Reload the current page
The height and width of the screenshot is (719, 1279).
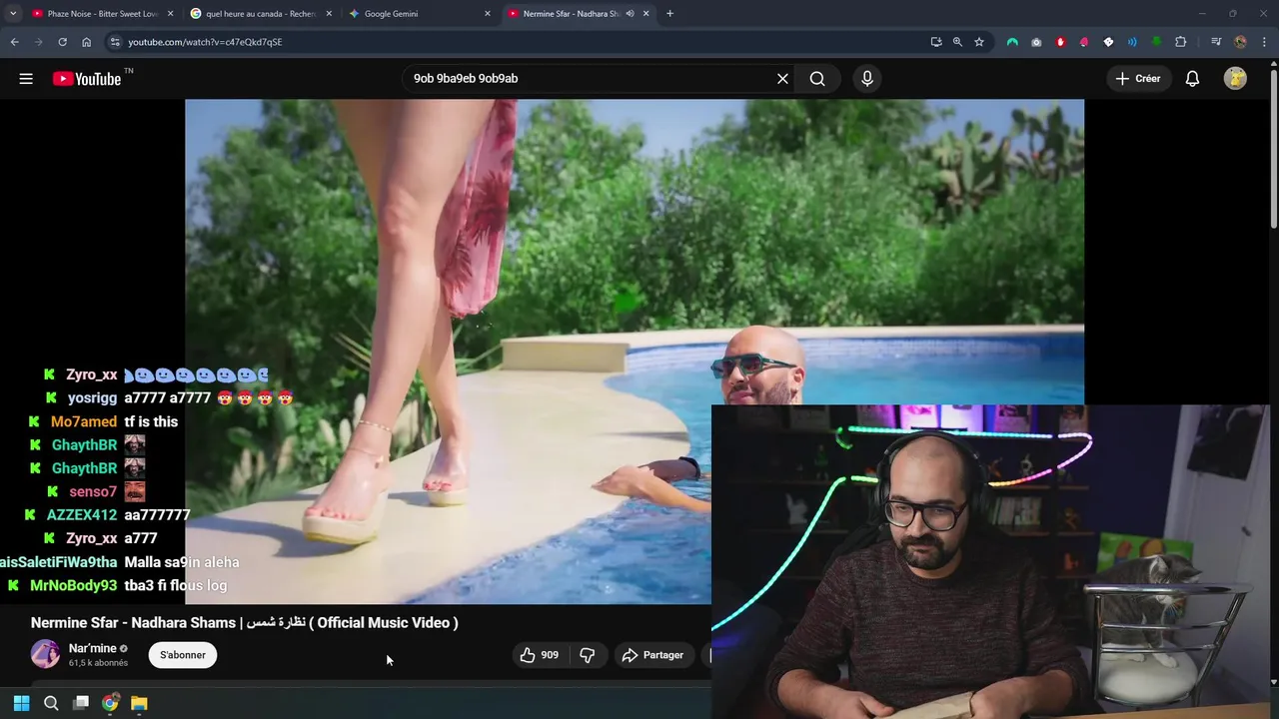(x=62, y=42)
